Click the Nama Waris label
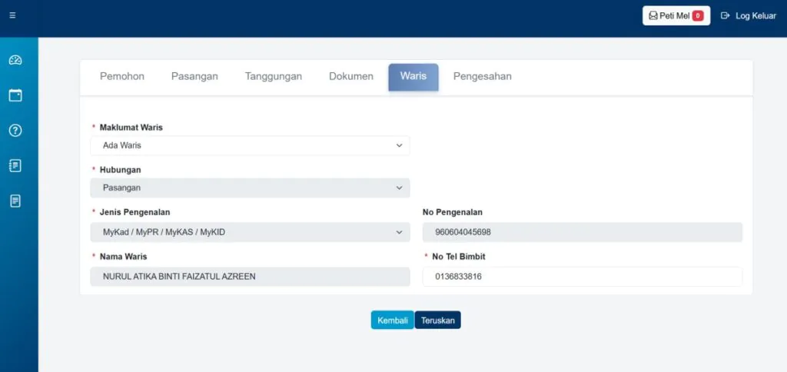The height and width of the screenshot is (372, 787). (124, 257)
